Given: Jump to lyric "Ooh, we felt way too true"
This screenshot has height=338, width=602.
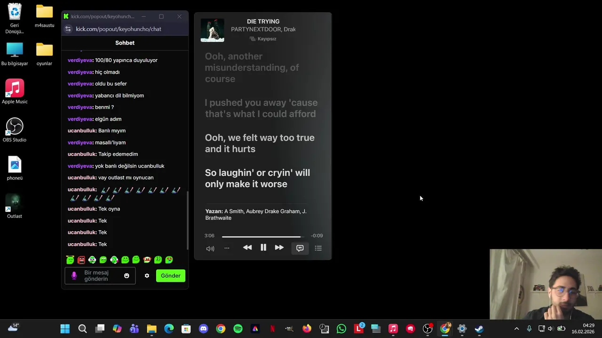Looking at the screenshot, I should click(260, 143).
